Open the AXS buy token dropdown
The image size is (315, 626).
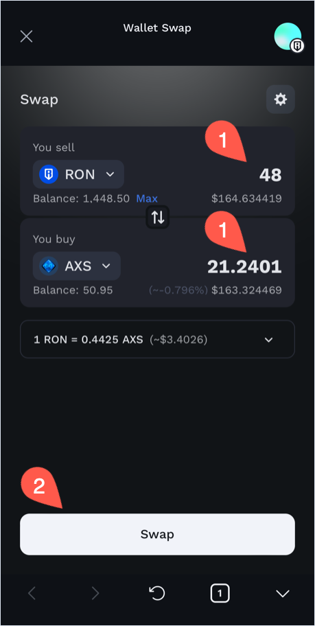[77, 266]
